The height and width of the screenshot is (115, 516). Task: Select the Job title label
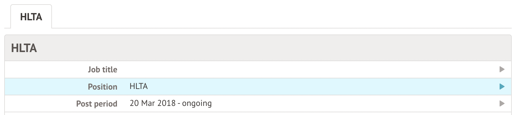(102, 70)
